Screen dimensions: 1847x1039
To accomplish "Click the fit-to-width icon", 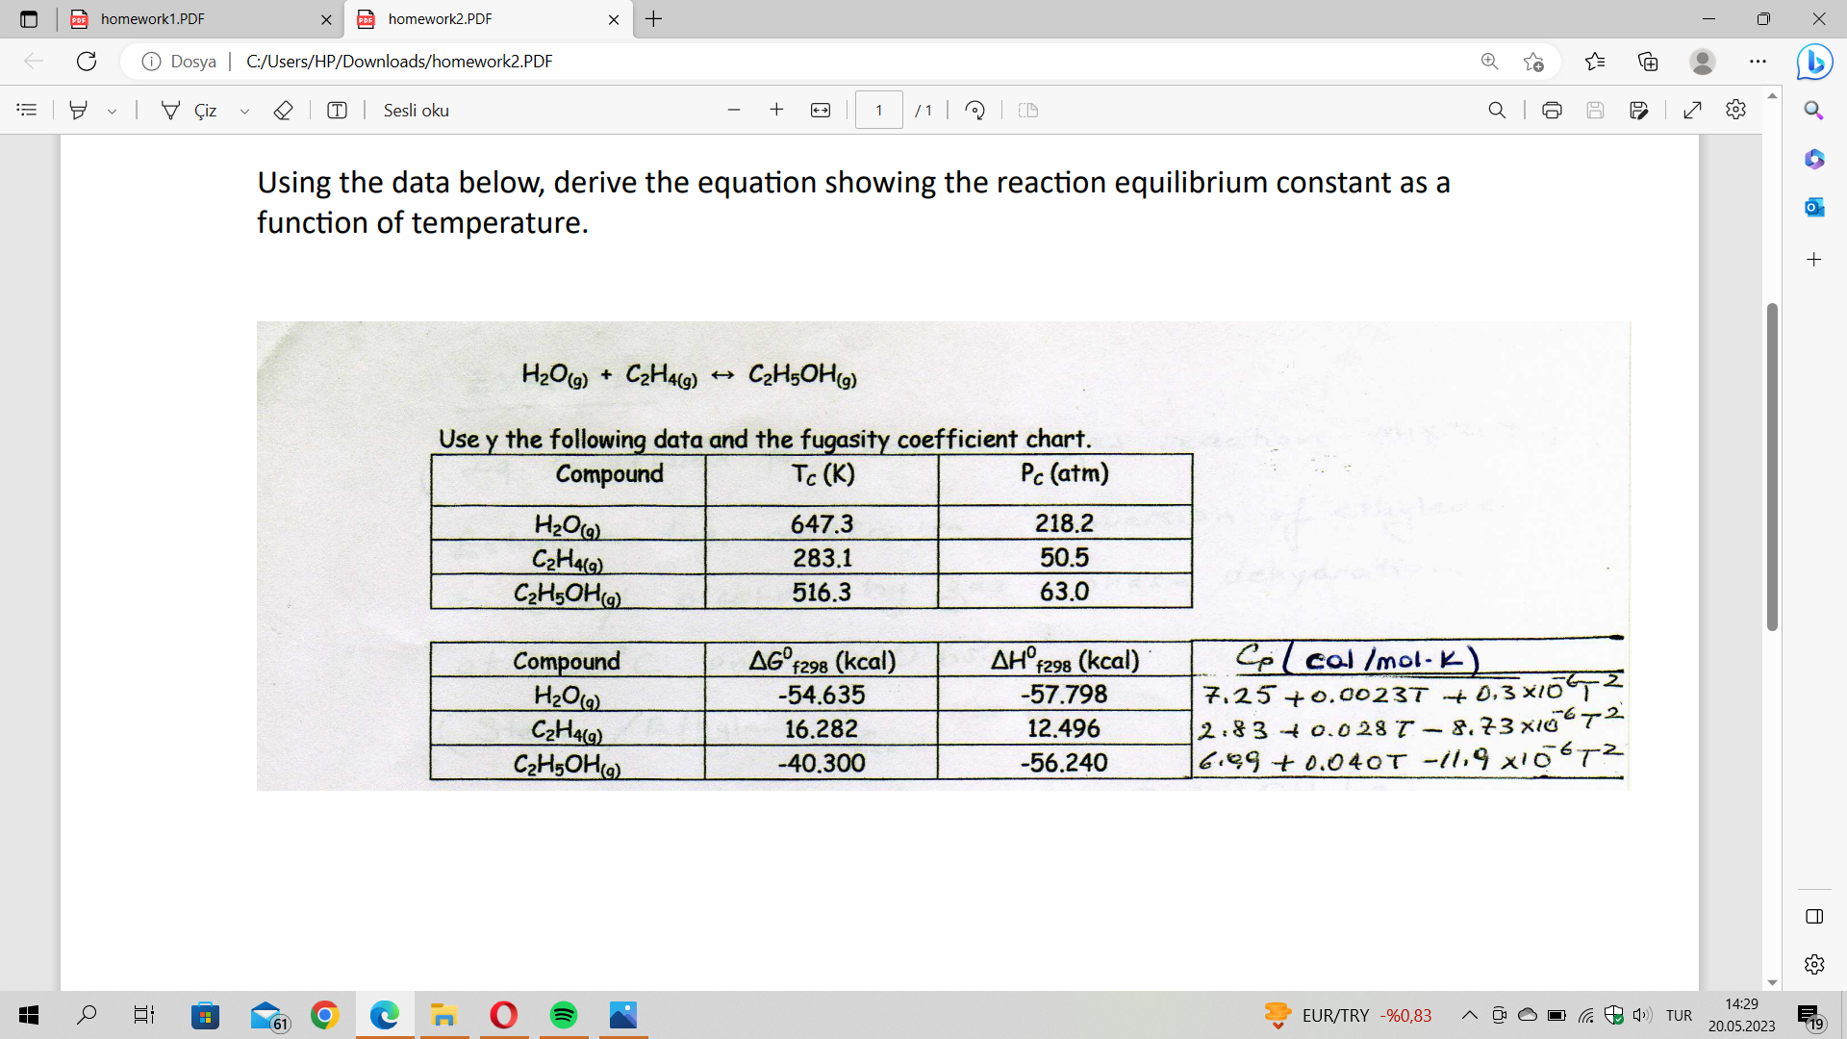I will click(x=820, y=110).
